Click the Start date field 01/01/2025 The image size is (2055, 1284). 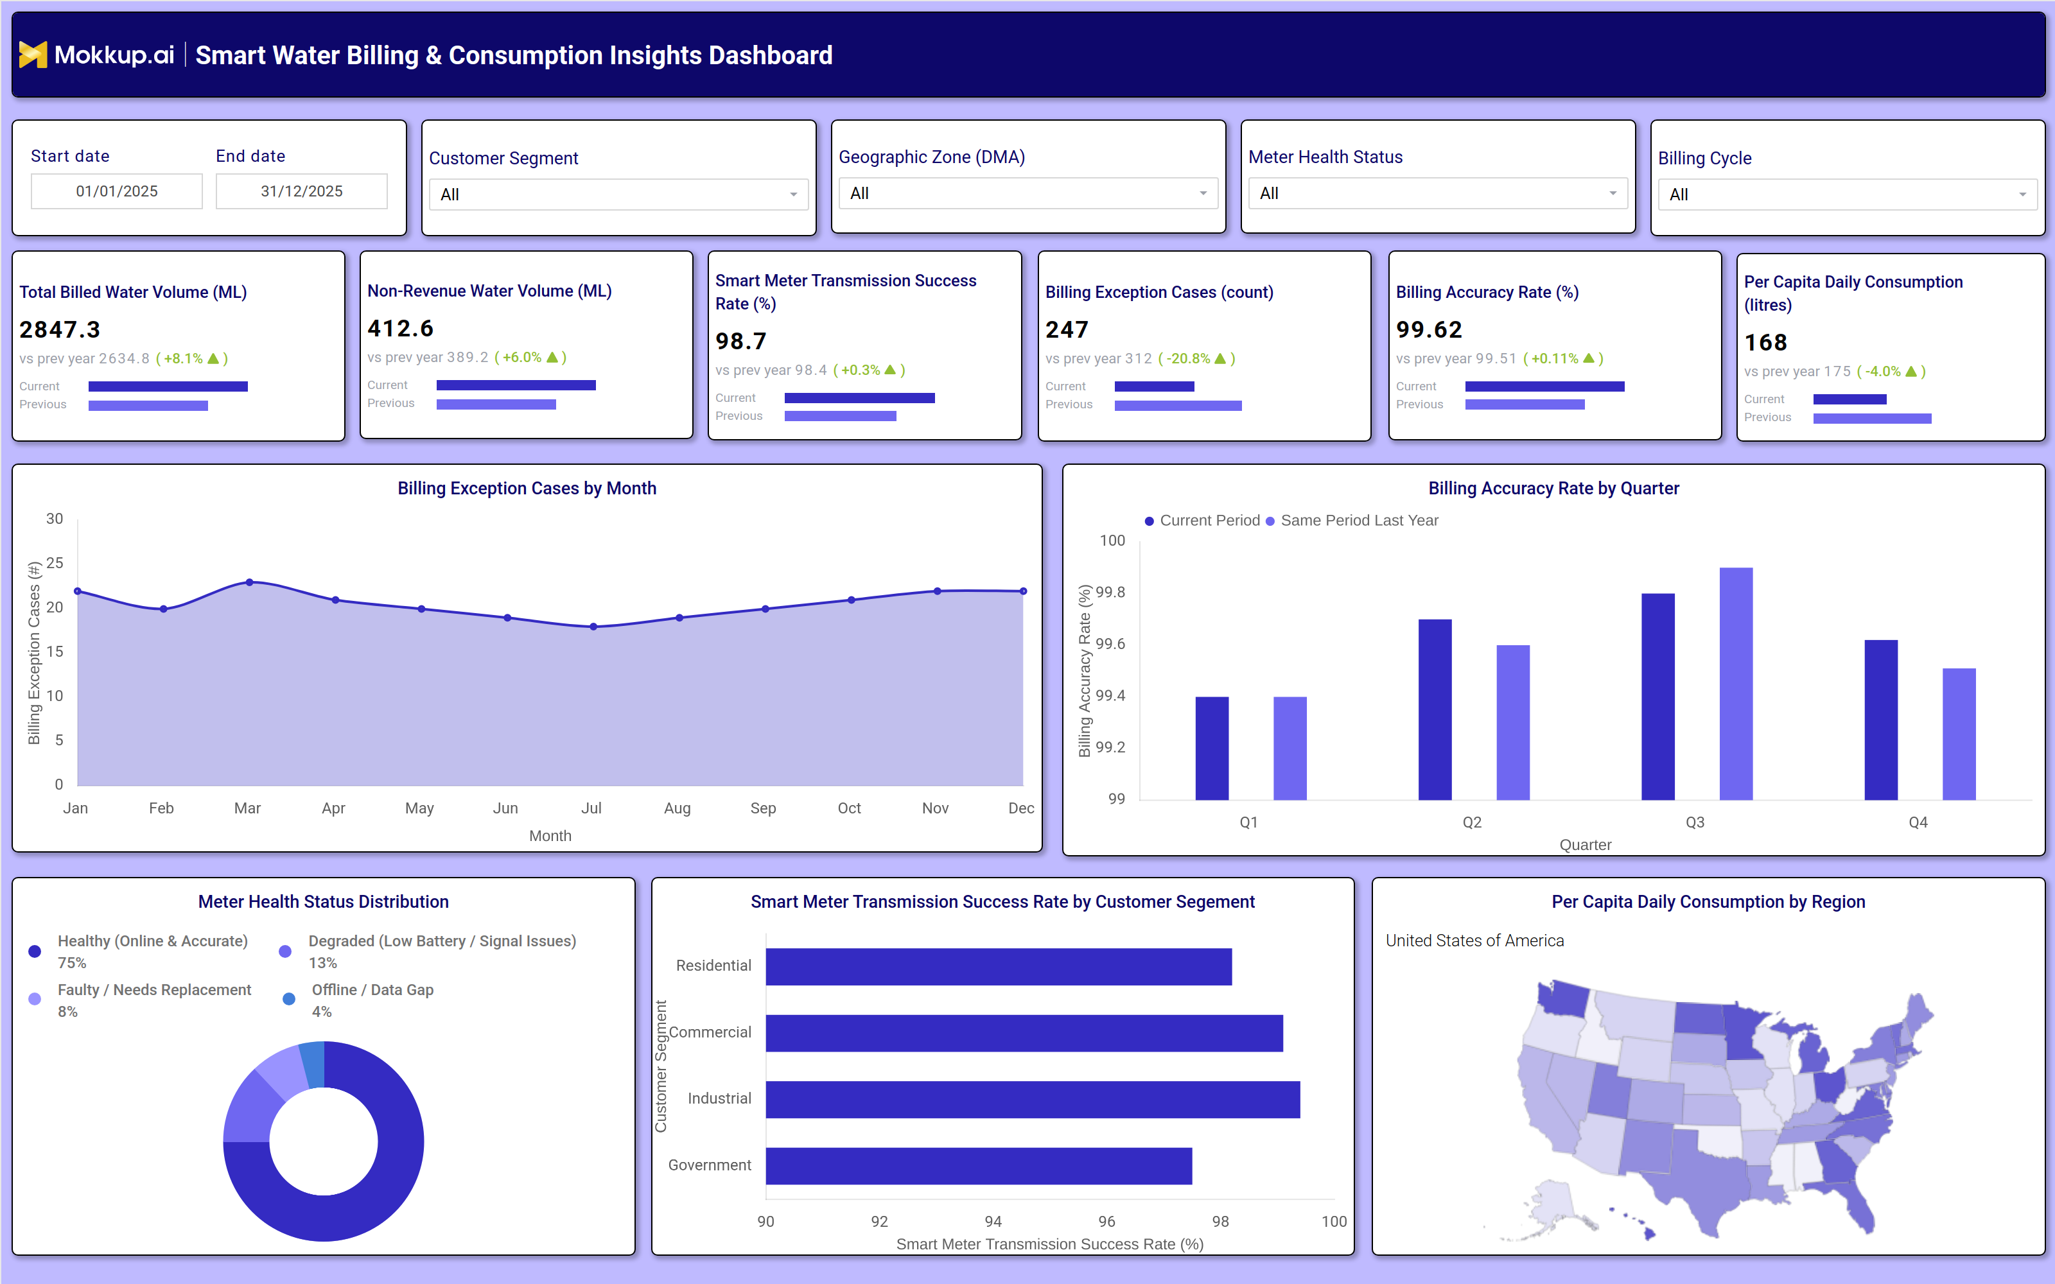click(116, 191)
